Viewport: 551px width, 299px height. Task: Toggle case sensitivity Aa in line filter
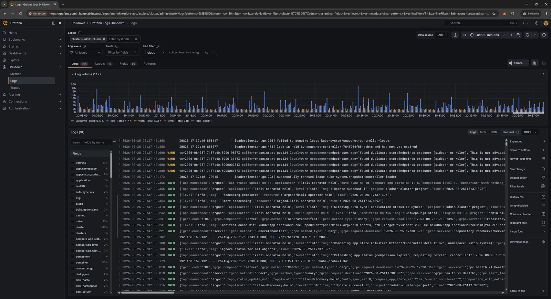click(207, 53)
